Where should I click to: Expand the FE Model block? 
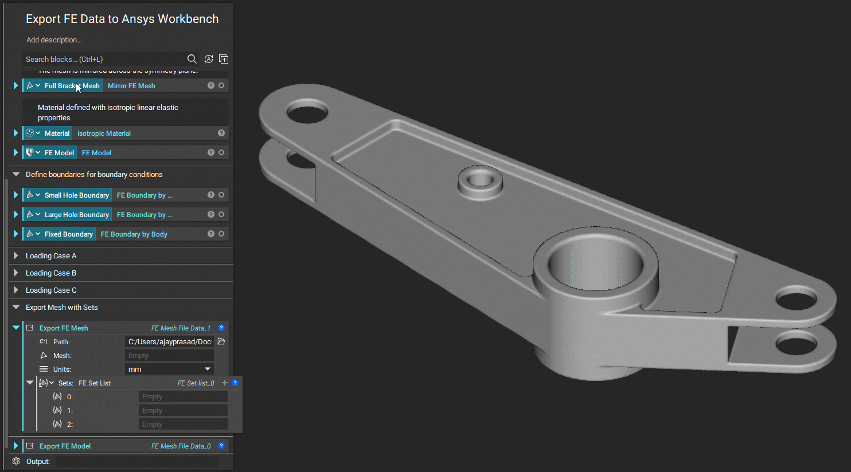(x=15, y=152)
